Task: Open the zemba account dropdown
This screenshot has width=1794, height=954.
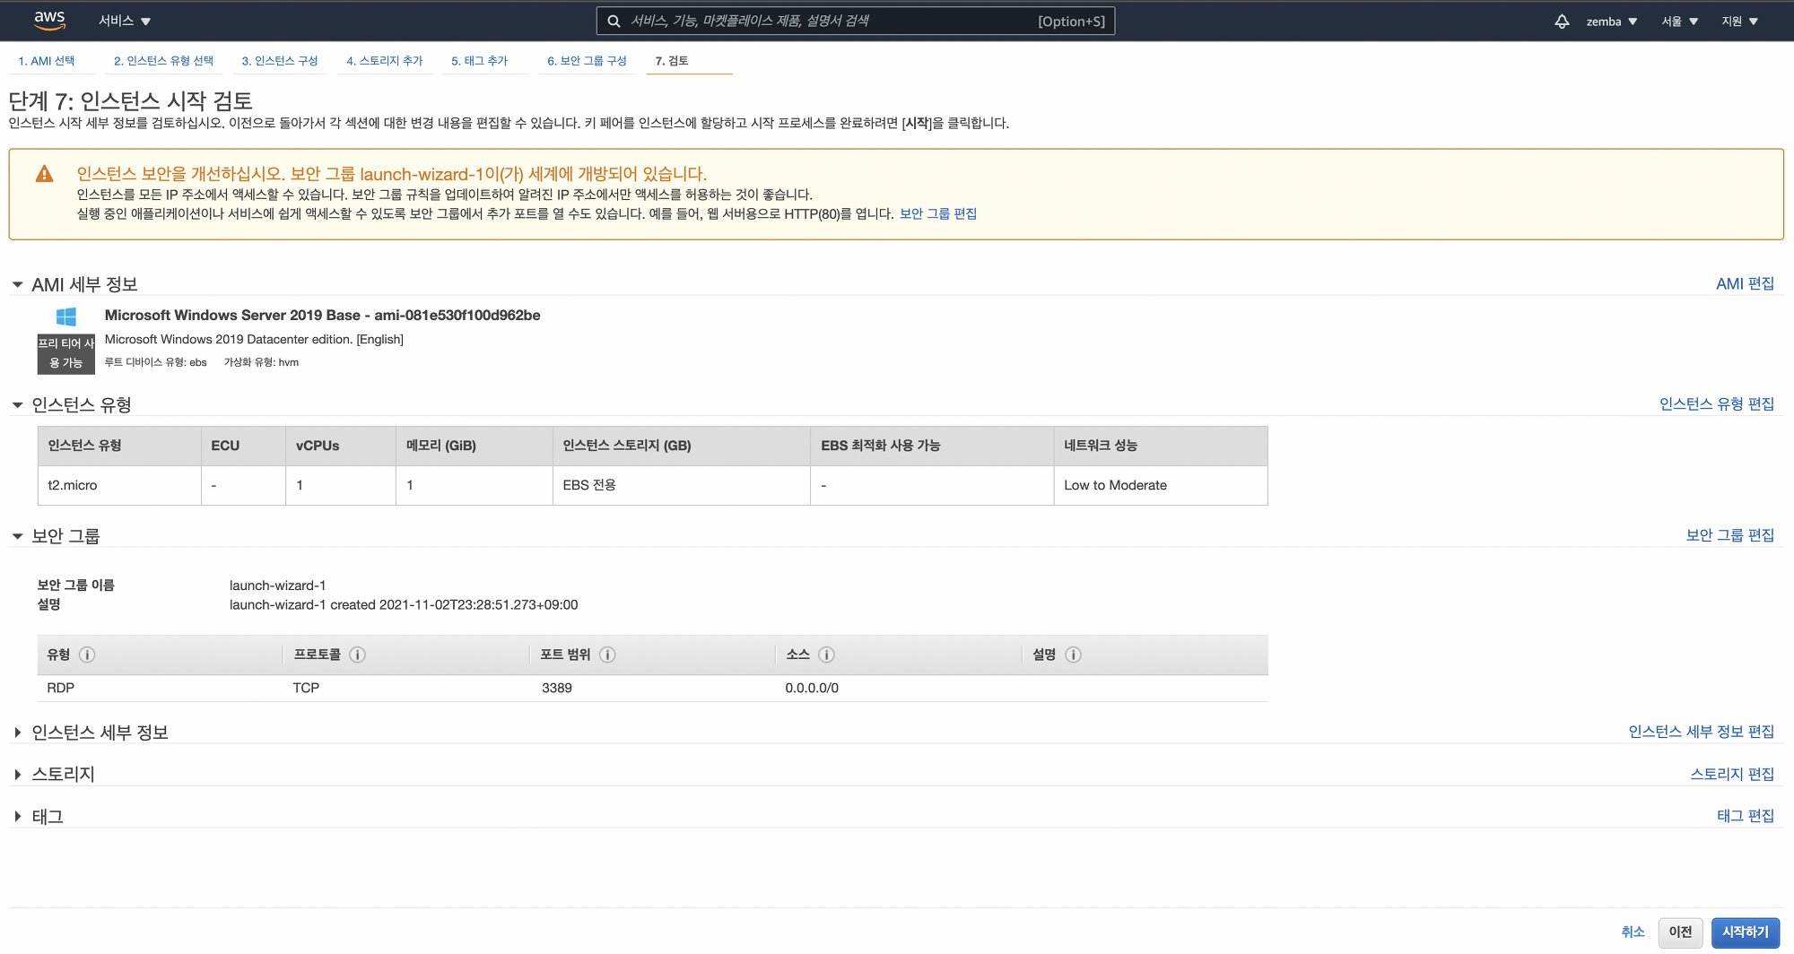Action: click(x=1611, y=21)
